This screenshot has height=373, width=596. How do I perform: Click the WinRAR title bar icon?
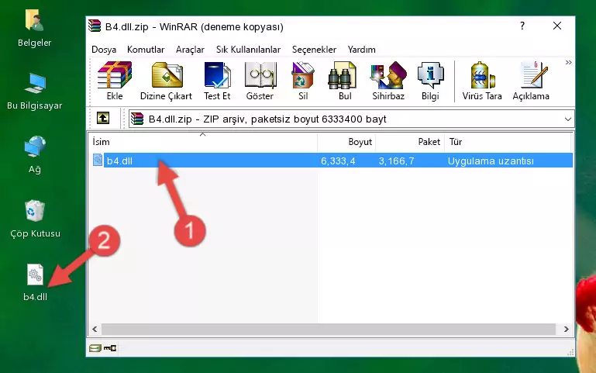point(95,26)
